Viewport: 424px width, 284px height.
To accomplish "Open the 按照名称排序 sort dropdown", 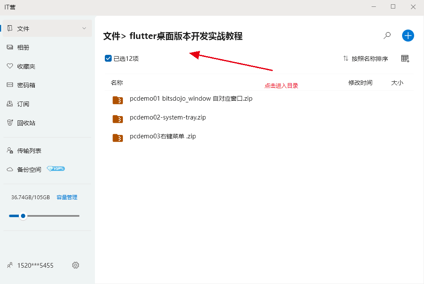I will click(x=369, y=59).
